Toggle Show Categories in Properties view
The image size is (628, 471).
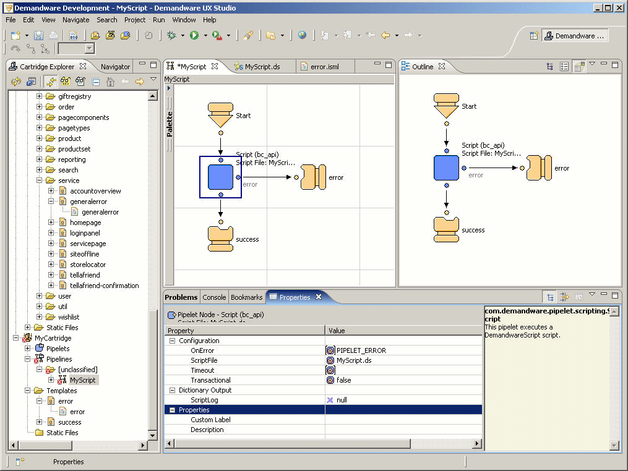550,297
